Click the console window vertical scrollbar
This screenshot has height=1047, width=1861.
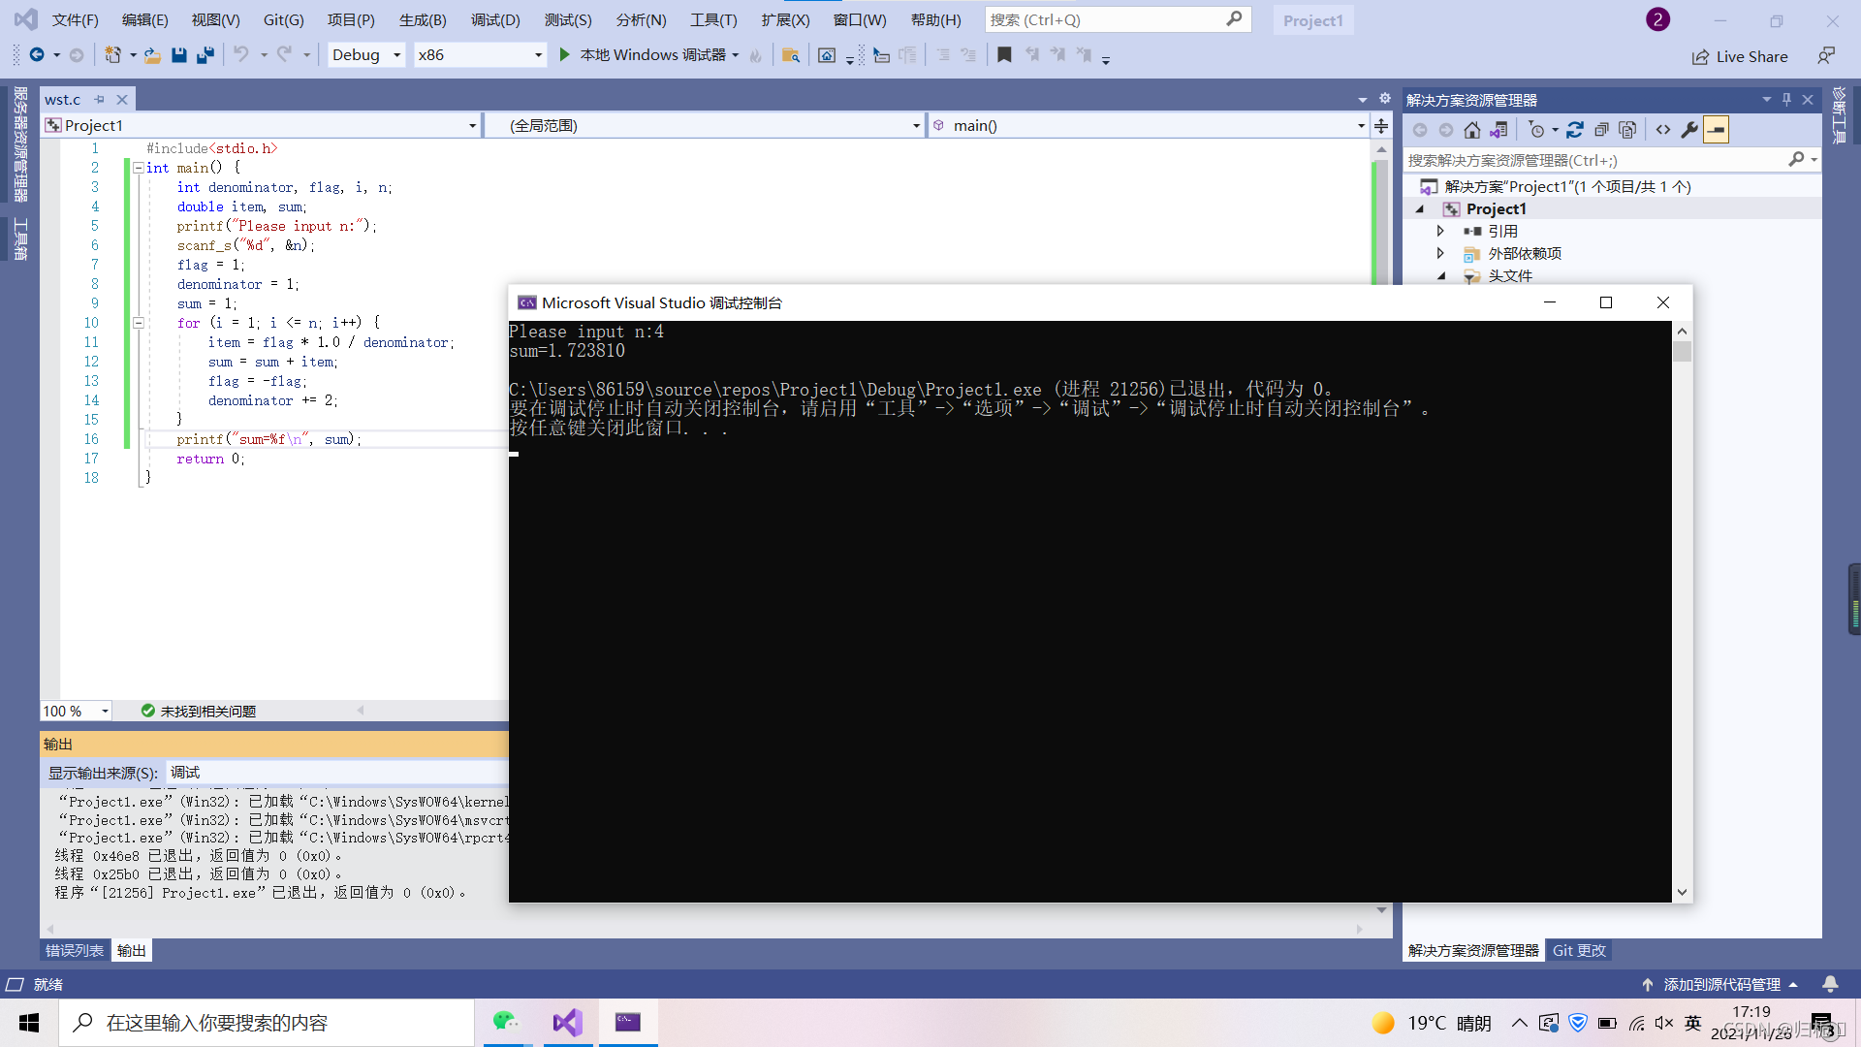(1682, 611)
